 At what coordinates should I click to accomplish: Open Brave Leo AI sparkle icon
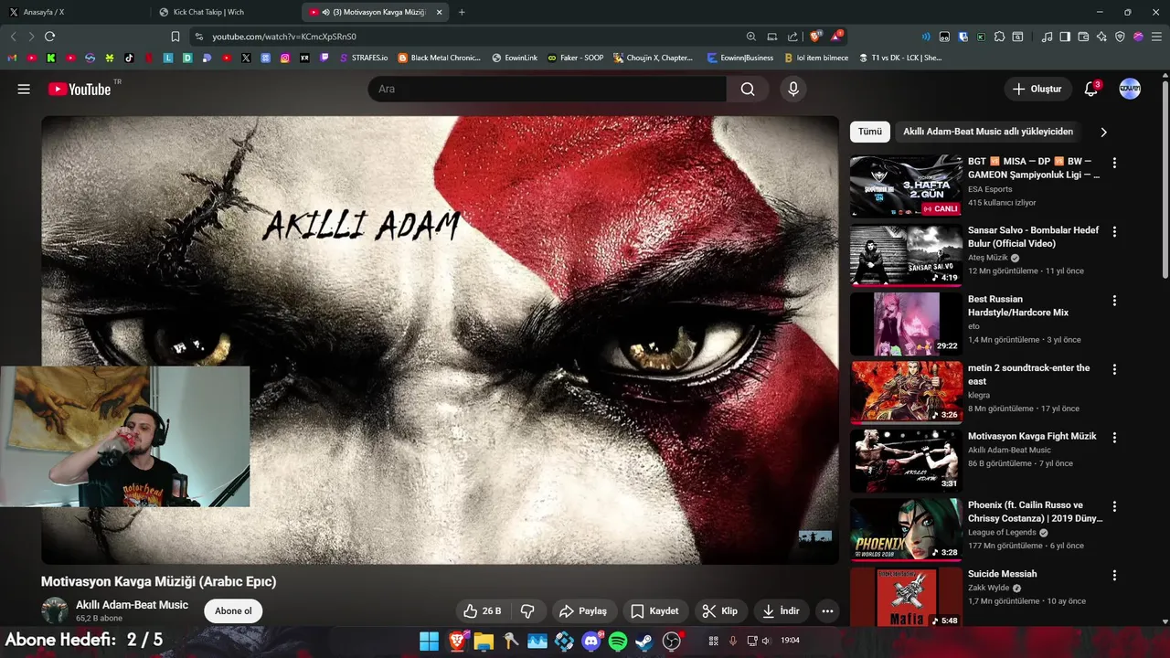tap(1101, 37)
